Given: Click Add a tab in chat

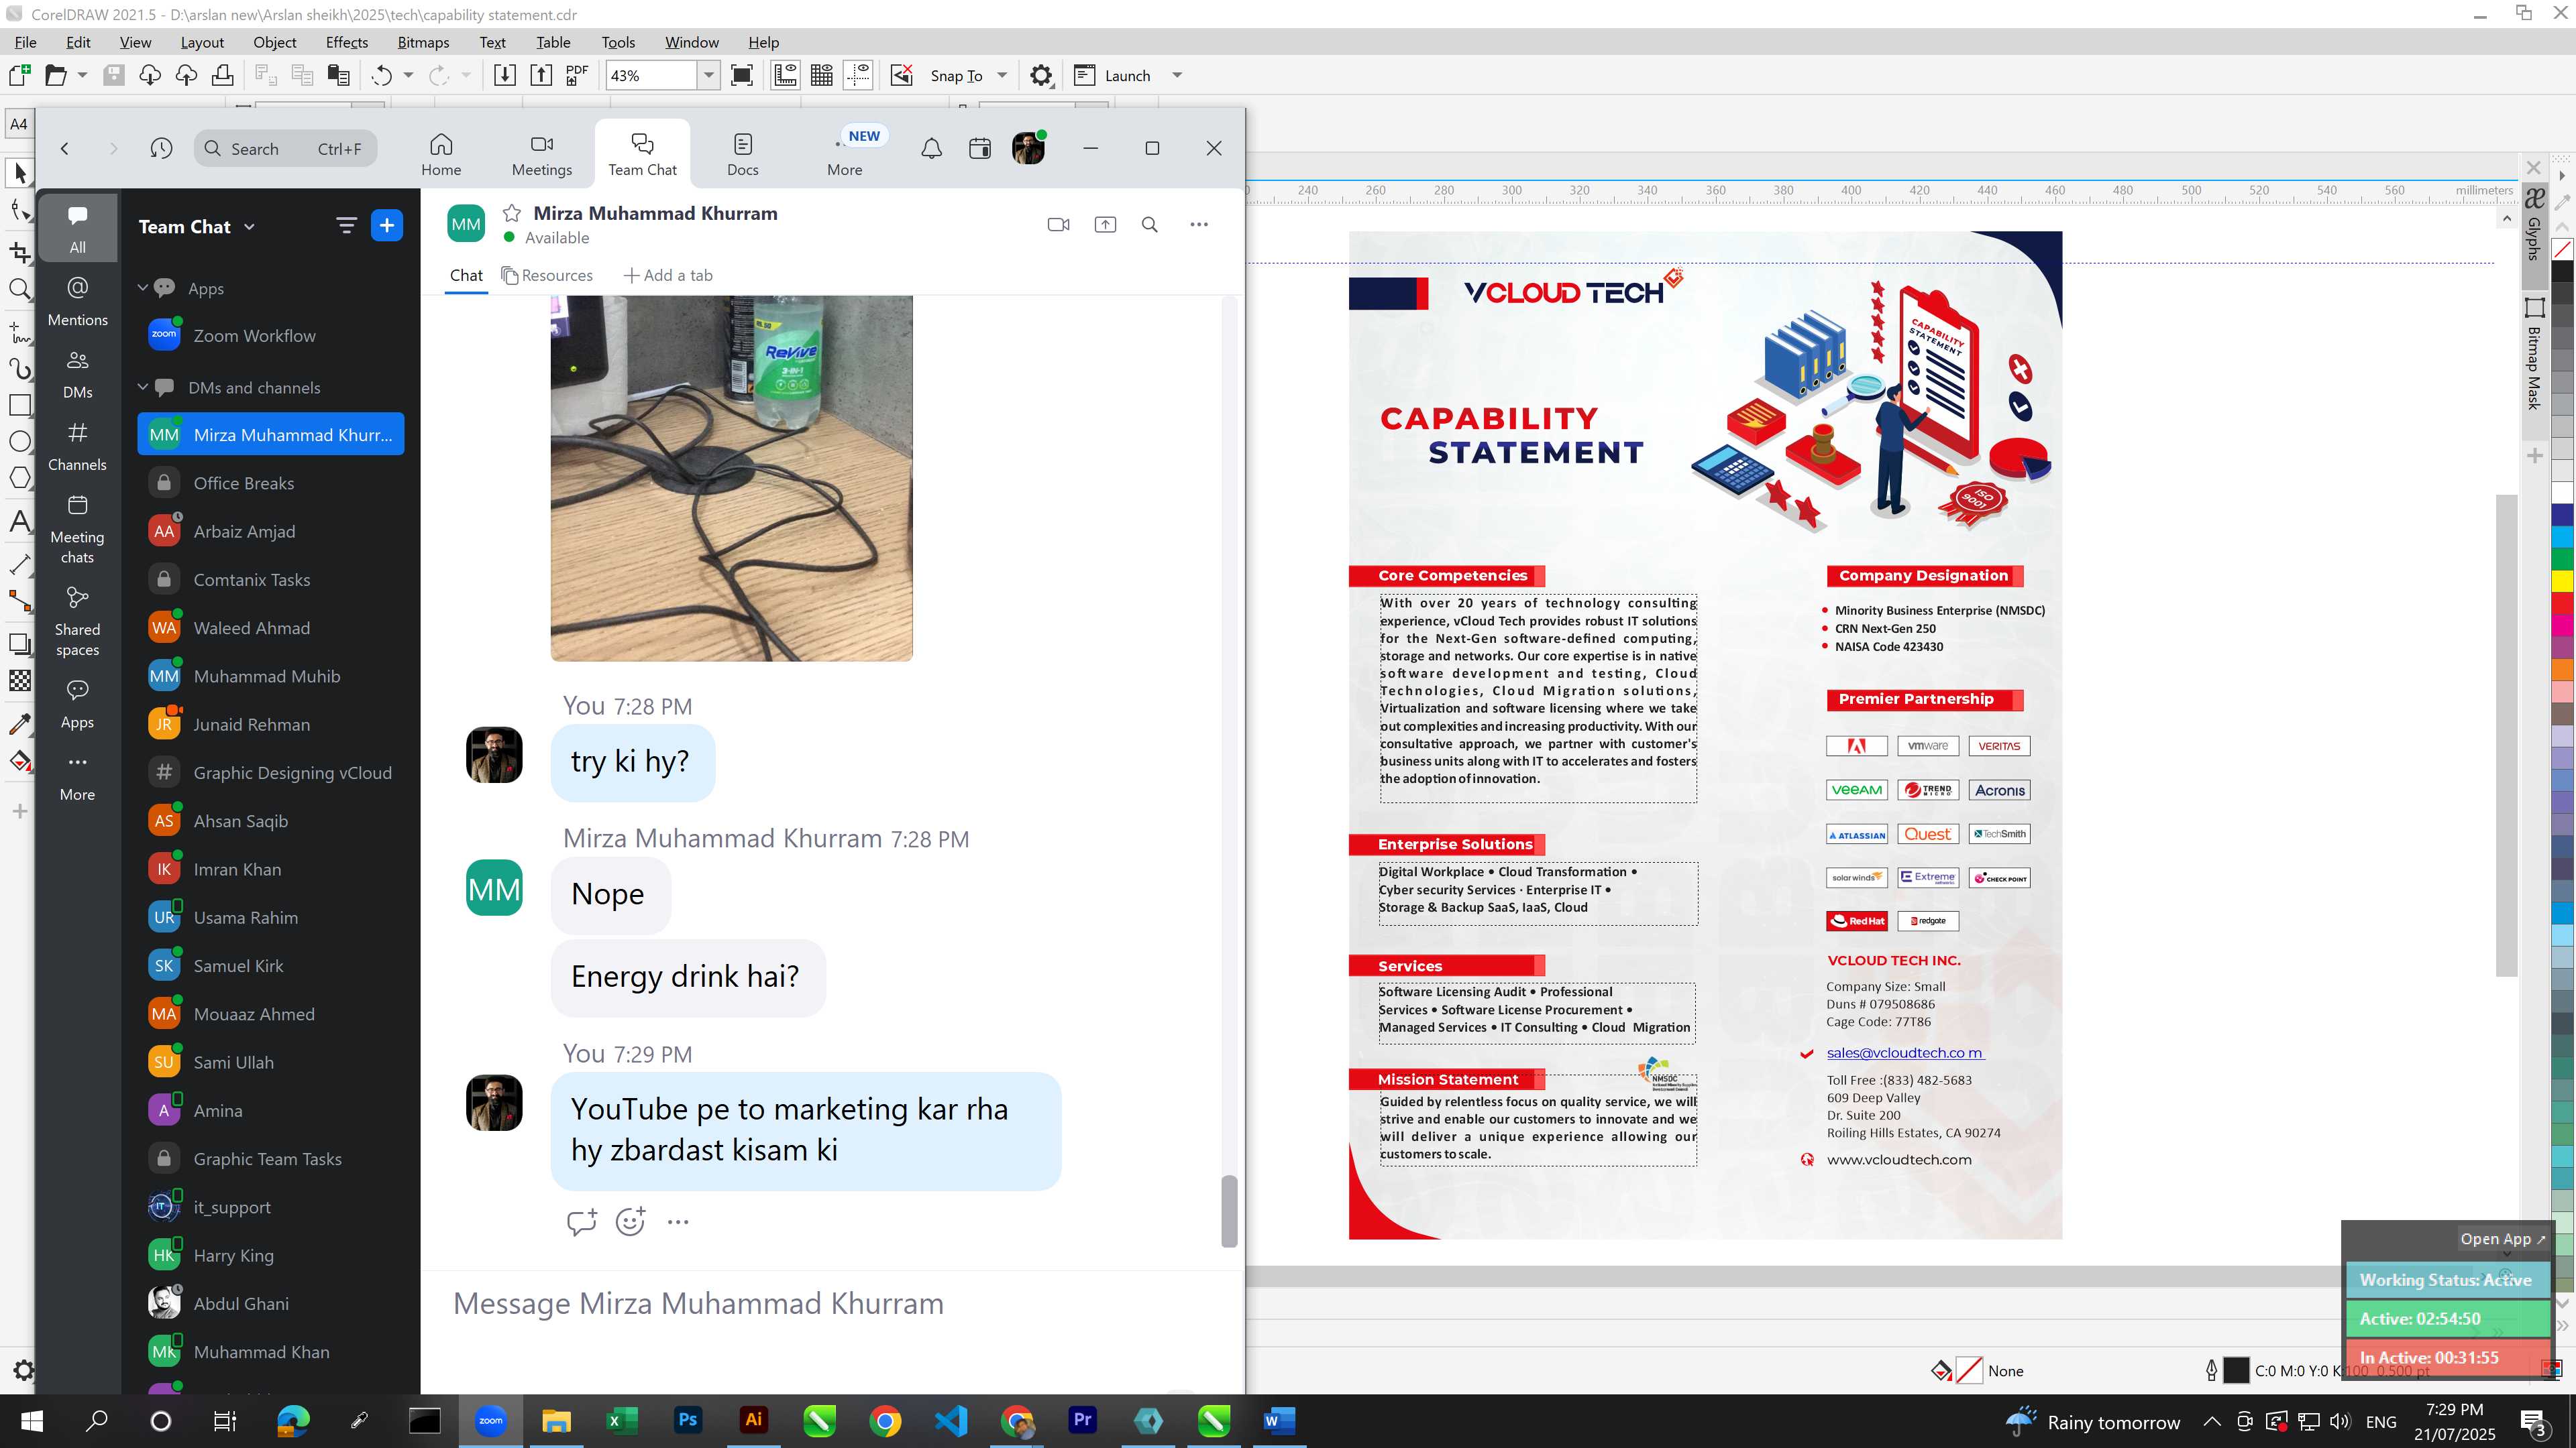Looking at the screenshot, I should click(x=668, y=276).
